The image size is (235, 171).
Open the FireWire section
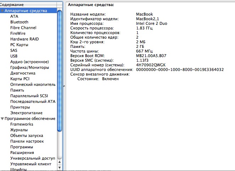pos(18,33)
